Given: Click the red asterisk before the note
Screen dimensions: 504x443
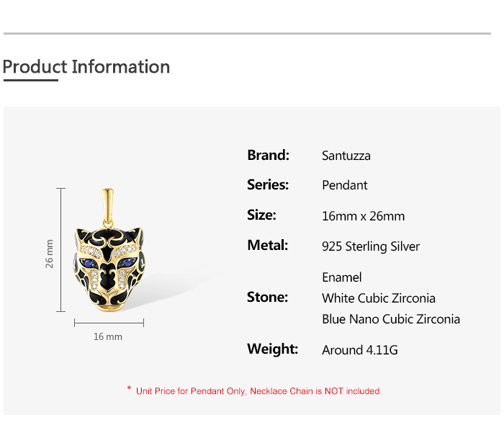Looking at the screenshot, I should [129, 390].
